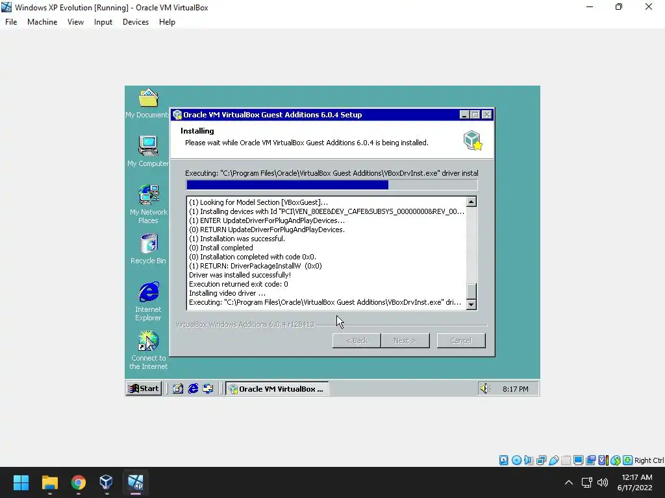This screenshot has width=665, height=498.
Task: Launch Internet Explorer from quick launch
Action: click(193, 388)
